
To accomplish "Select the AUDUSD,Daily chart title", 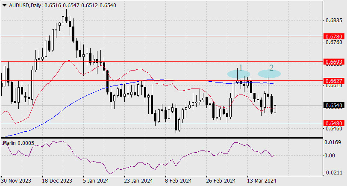I will point(25,6).
